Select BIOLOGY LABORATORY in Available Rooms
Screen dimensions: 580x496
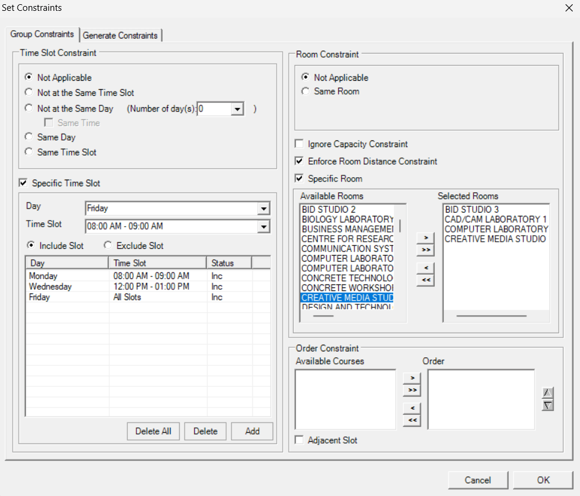point(347,219)
